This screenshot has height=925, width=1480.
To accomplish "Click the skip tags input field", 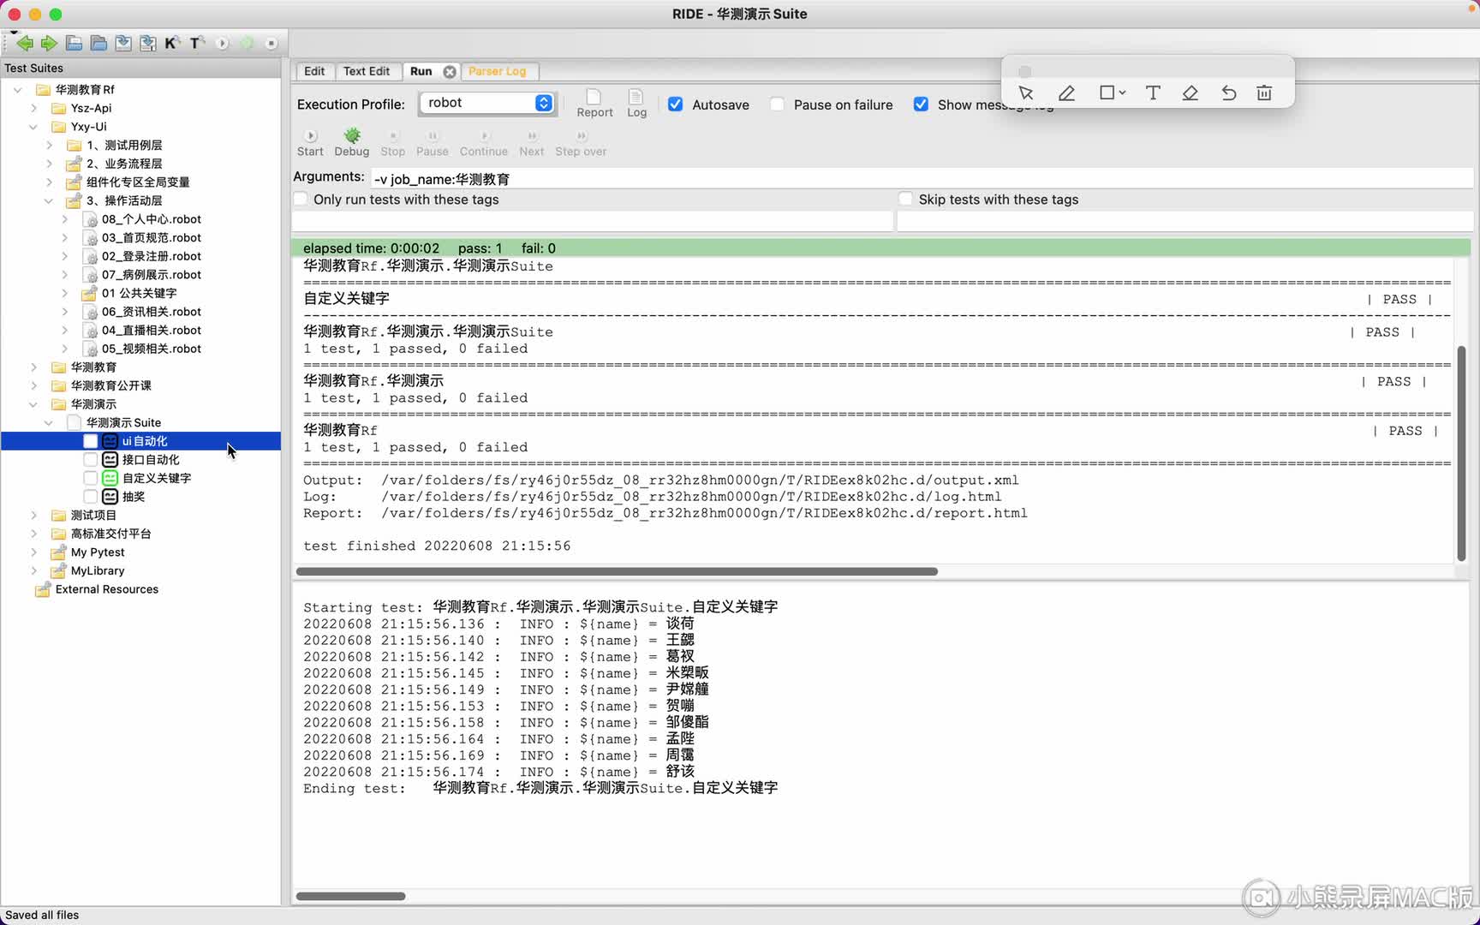I will pyautogui.click(x=1185, y=221).
